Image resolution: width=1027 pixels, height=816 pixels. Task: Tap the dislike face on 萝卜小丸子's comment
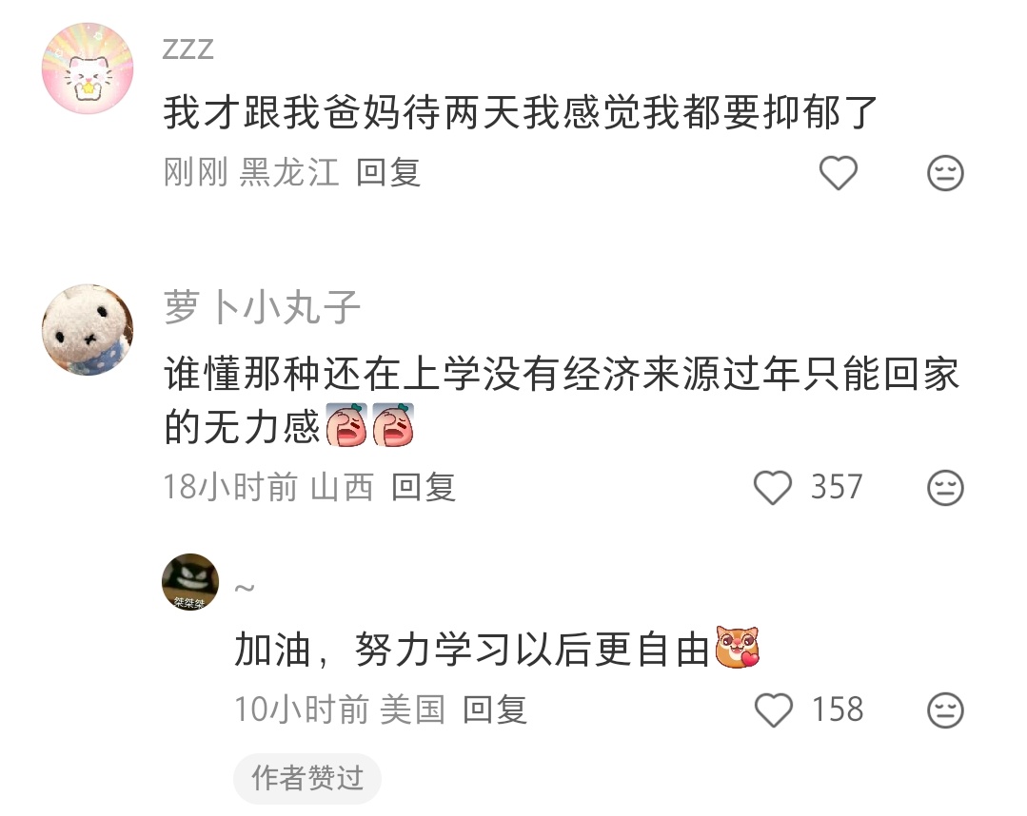[x=945, y=488]
